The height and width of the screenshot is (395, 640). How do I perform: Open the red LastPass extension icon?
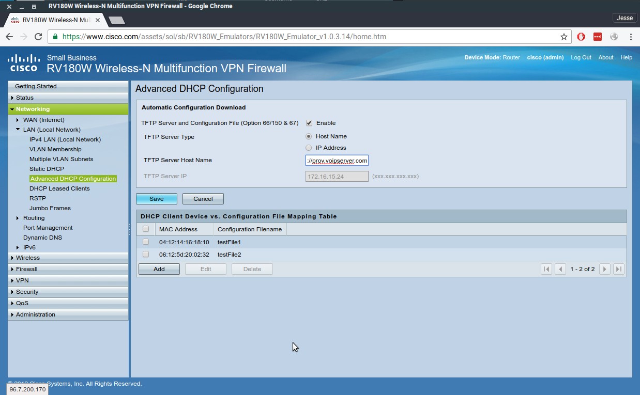pyautogui.click(x=597, y=37)
